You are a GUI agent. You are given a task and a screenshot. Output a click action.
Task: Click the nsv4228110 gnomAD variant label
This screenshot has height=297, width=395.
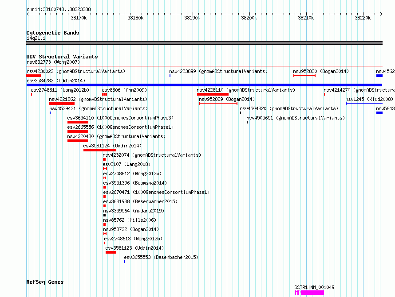click(246, 90)
